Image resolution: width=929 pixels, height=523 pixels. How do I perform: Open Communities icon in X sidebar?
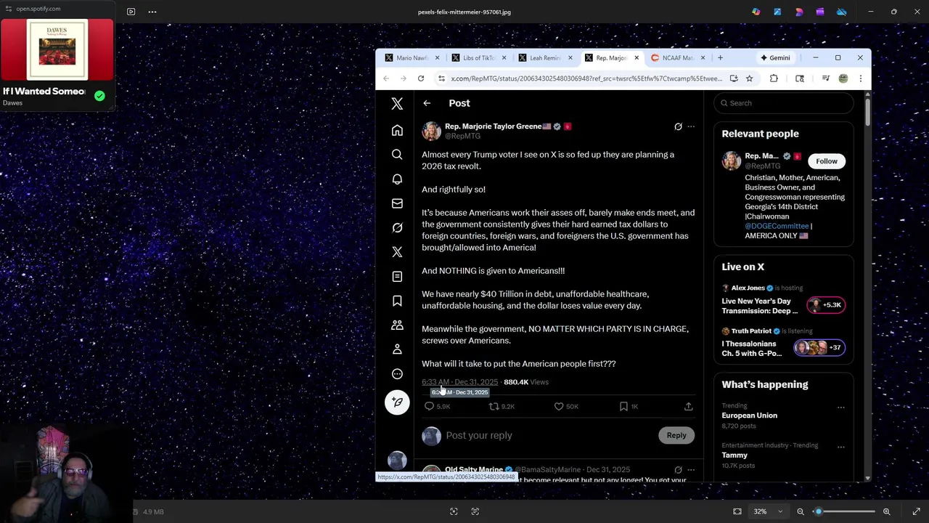pyautogui.click(x=397, y=325)
